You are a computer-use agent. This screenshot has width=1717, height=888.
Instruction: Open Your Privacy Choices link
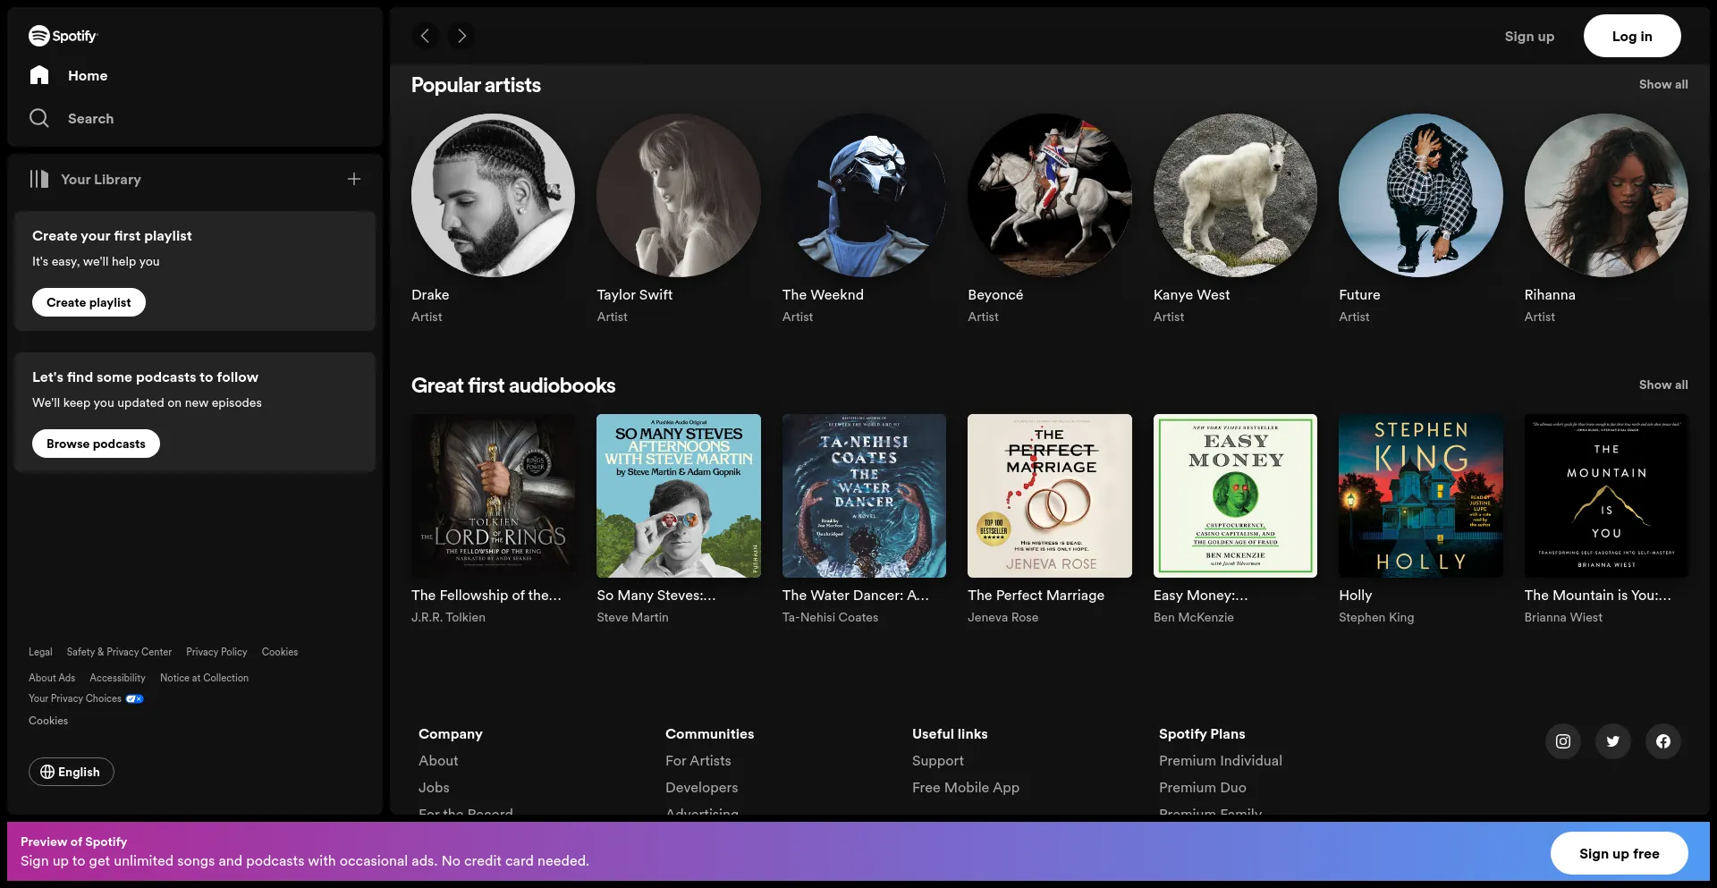pos(86,698)
